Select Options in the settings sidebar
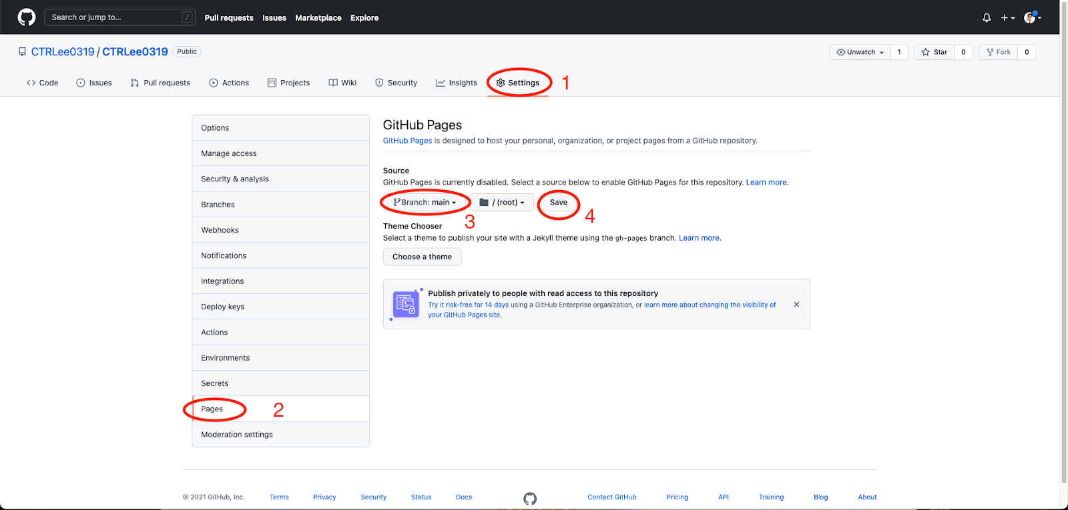 pos(280,128)
